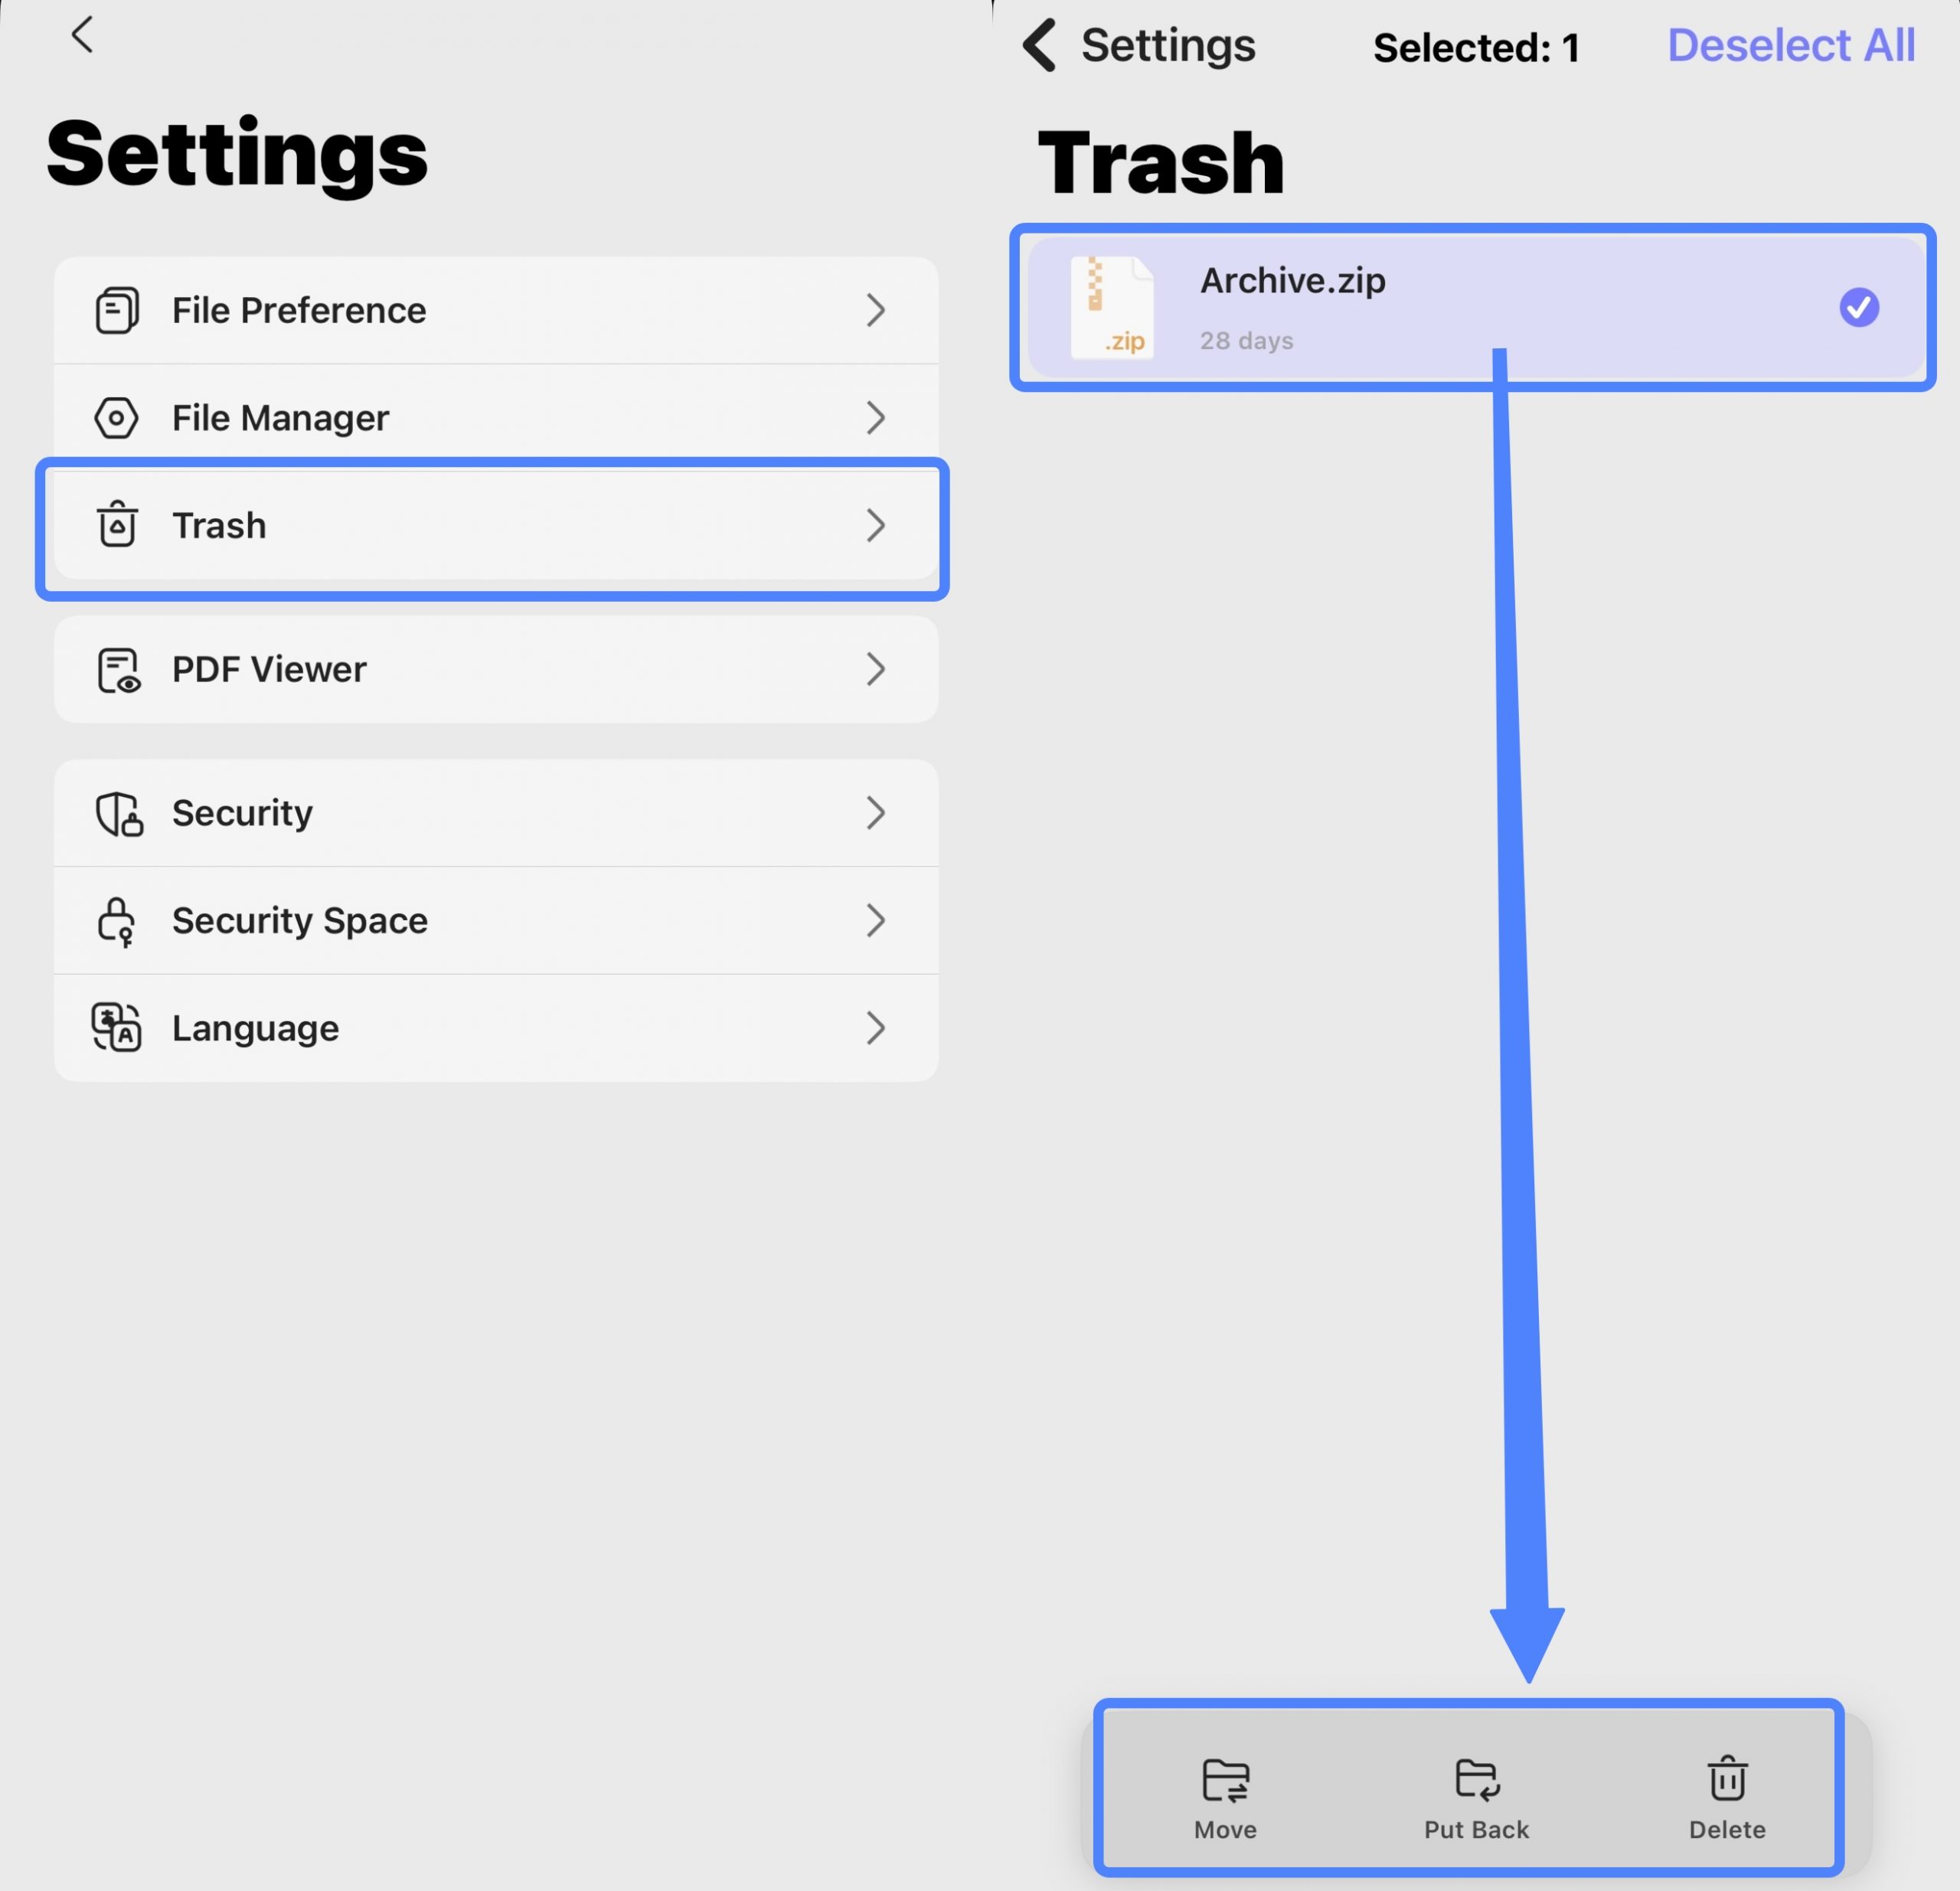Open the Trash settings row
The height and width of the screenshot is (1891, 1960).
pyautogui.click(x=496, y=525)
